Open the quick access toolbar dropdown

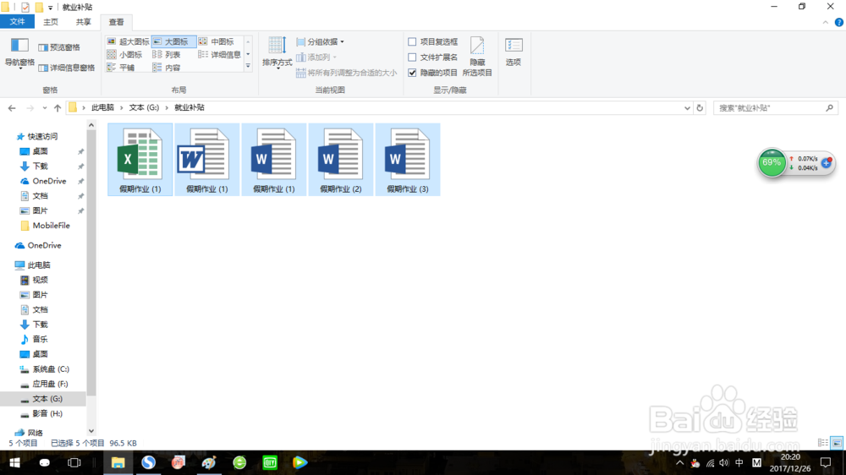[x=50, y=7]
